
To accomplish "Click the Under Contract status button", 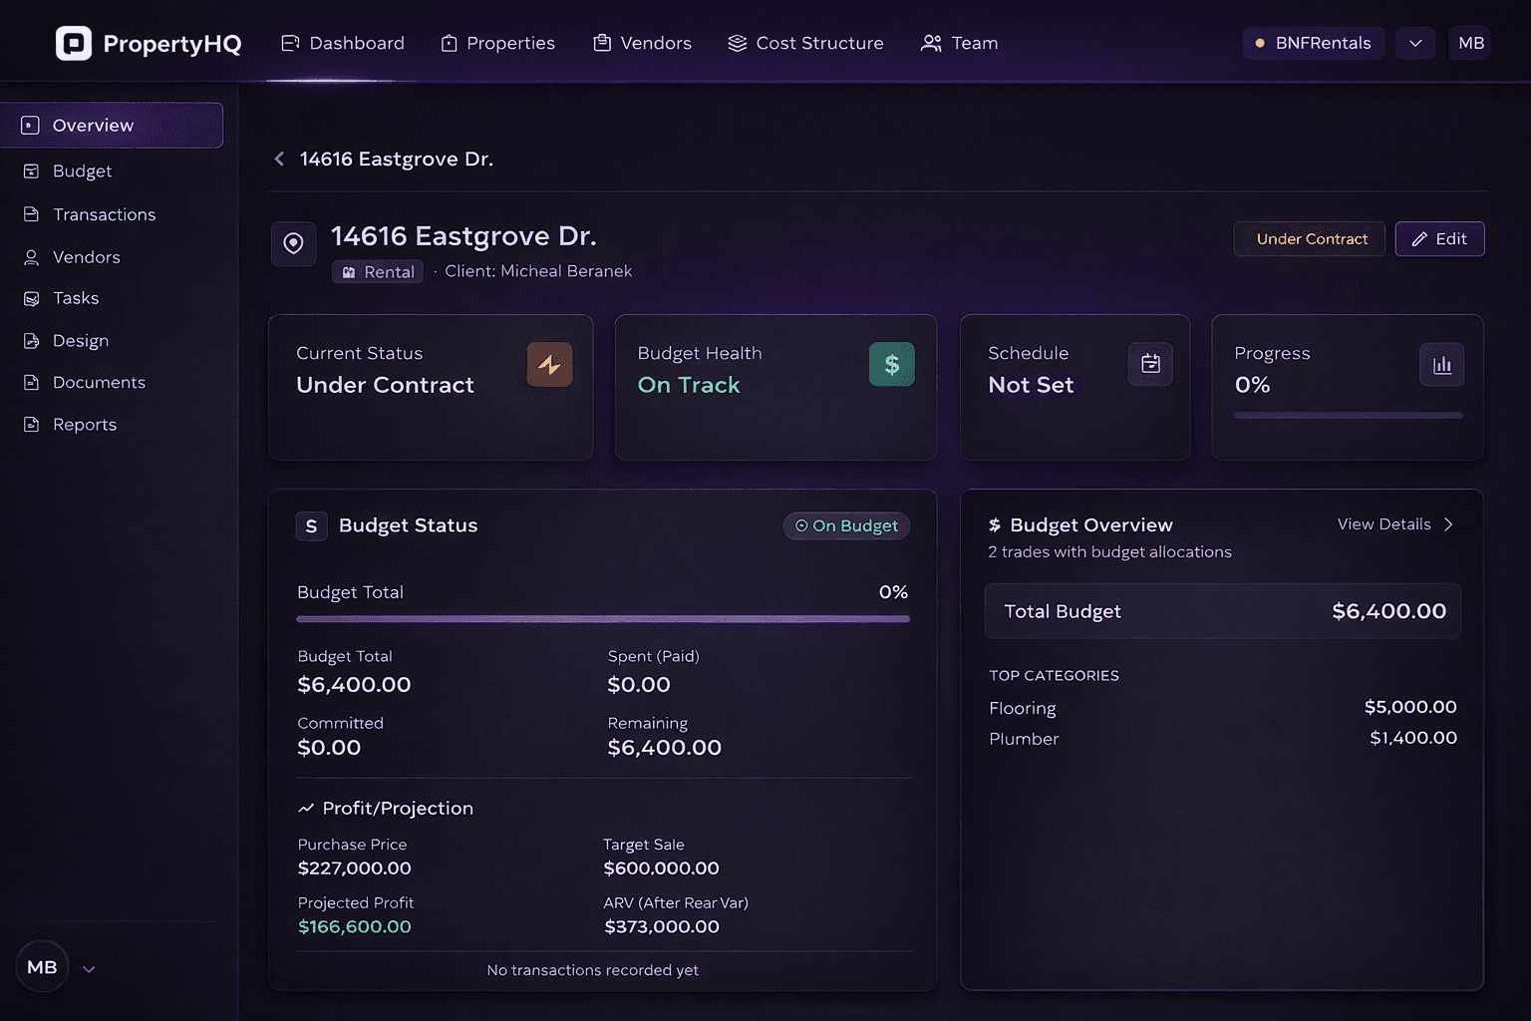I will (1309, 238).
